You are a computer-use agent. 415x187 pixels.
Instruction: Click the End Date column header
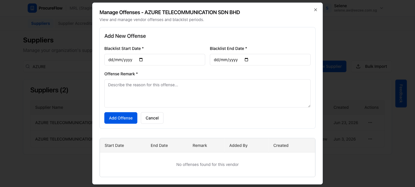159,145
